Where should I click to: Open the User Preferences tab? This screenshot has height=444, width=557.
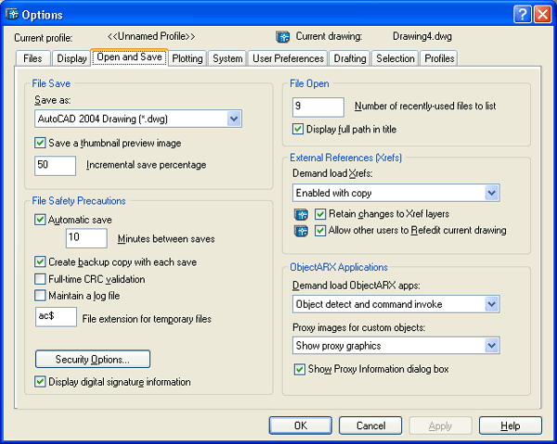pos(288,58)
